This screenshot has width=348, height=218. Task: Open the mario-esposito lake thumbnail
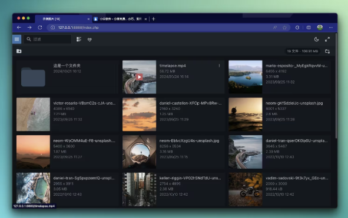(x=246, y=77)
